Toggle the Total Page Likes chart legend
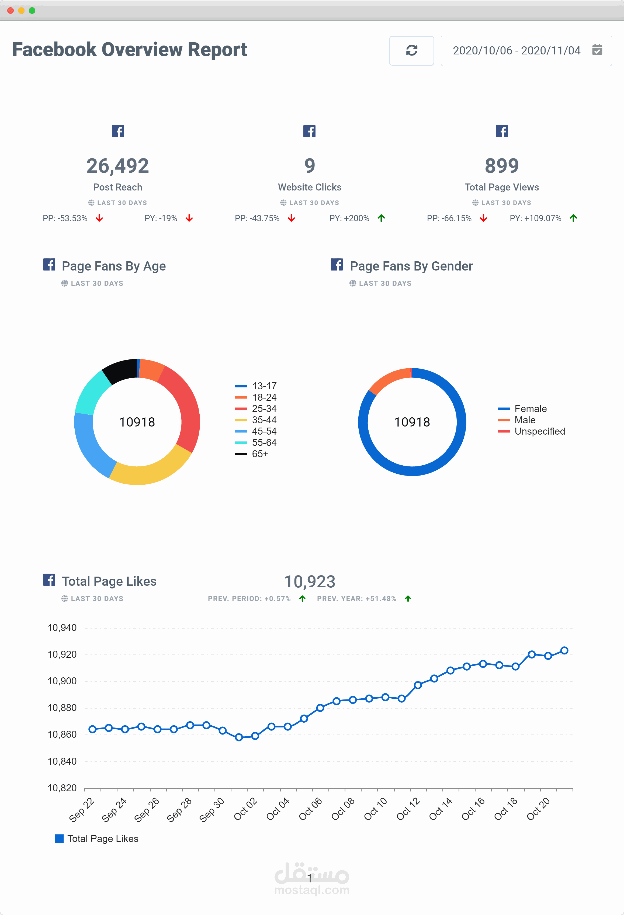The height and width of the screenshot is (915, 624). click(x=96, y=839)
